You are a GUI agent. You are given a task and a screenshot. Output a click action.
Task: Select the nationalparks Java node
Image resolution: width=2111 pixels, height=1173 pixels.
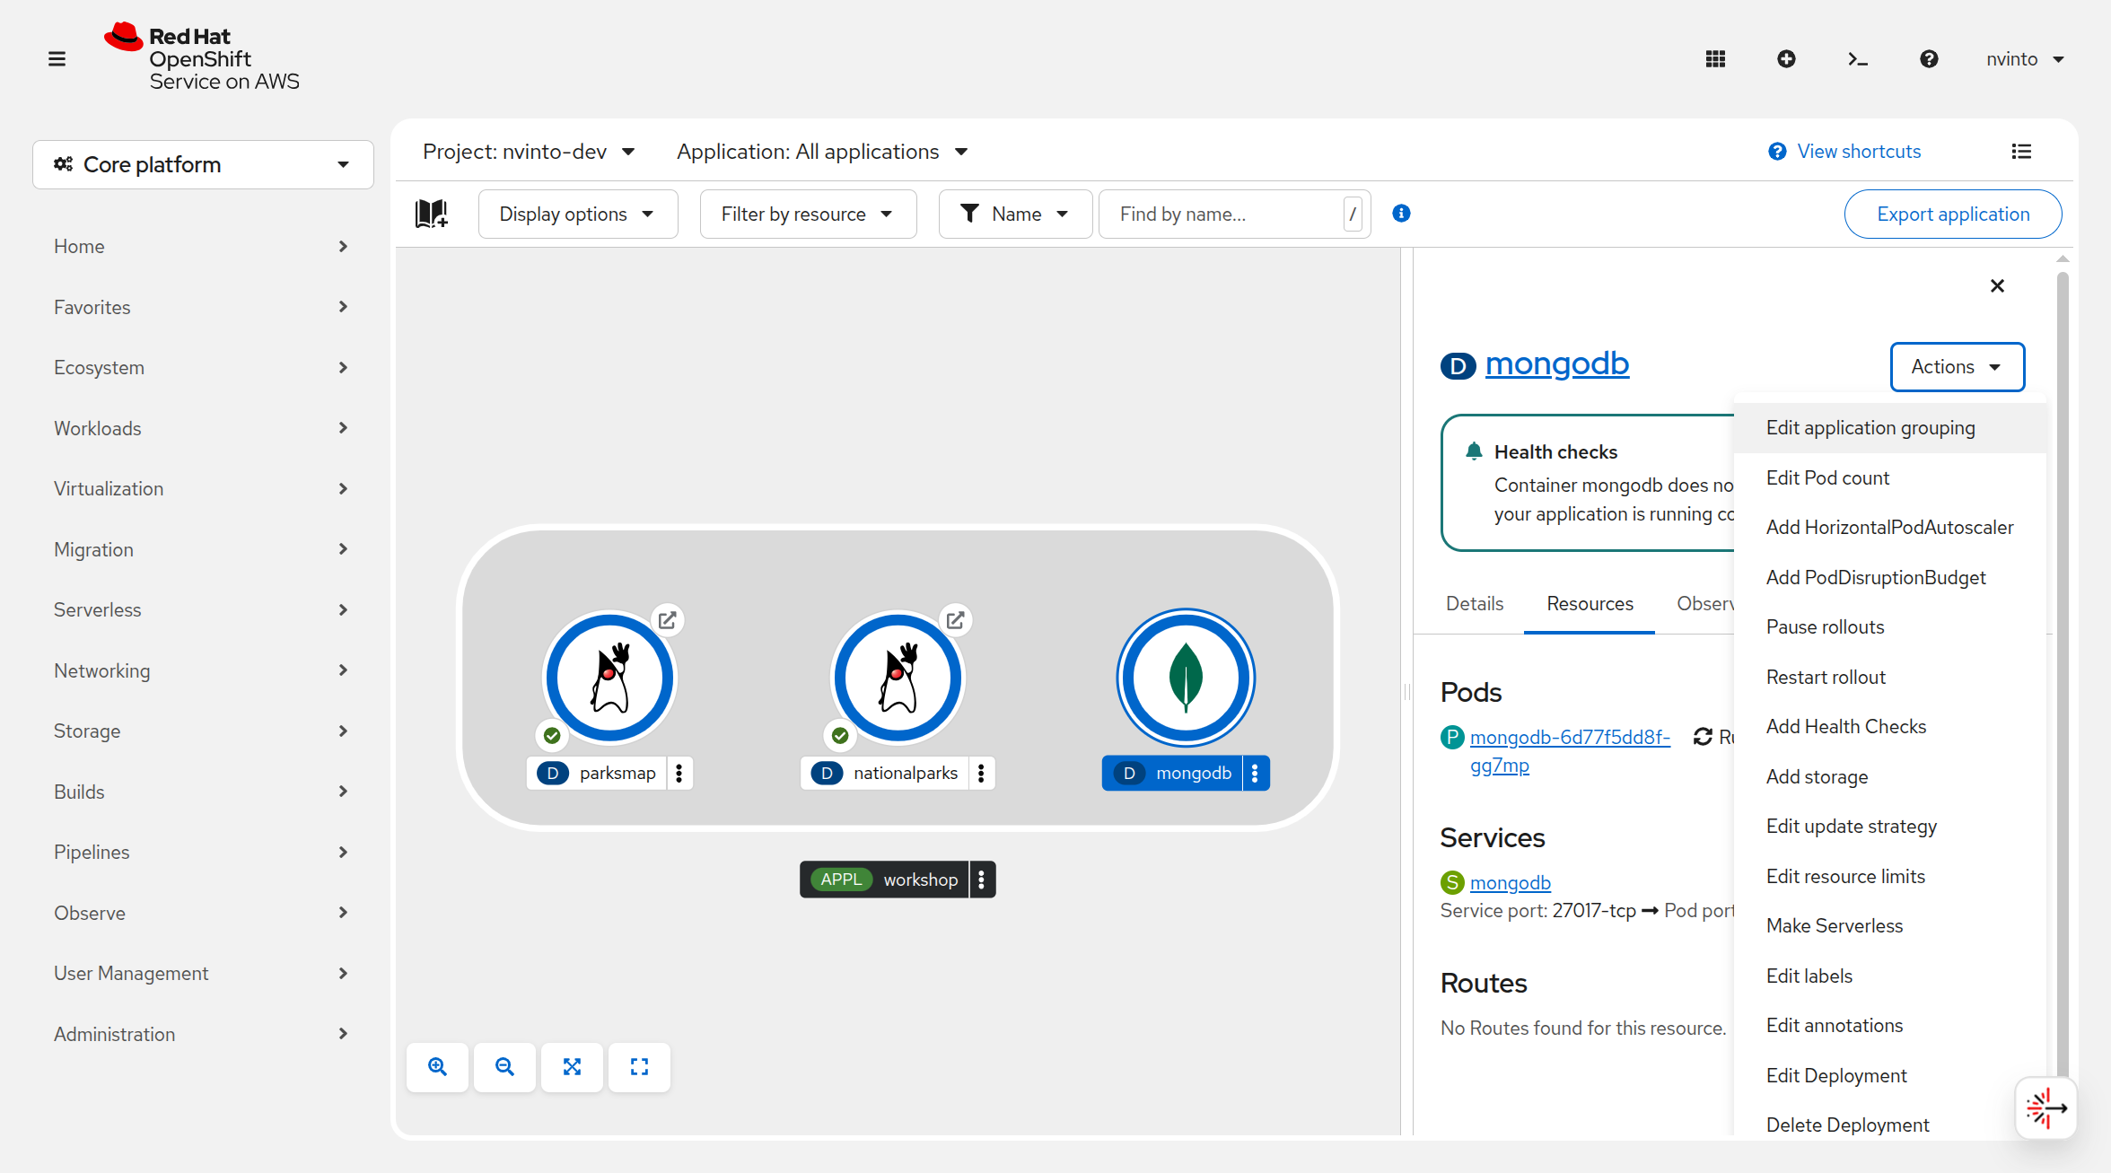tap(898, 678)
